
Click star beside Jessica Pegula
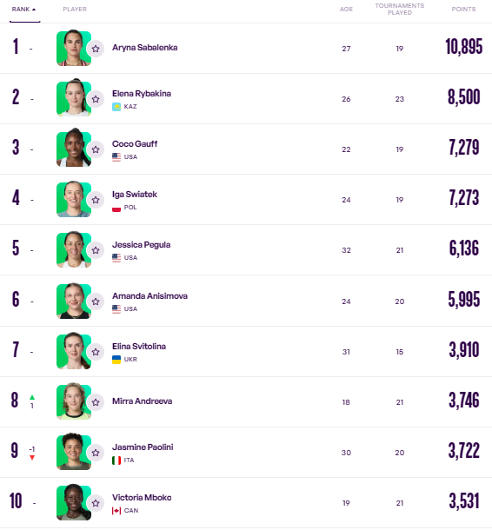[x=96, y=250]
